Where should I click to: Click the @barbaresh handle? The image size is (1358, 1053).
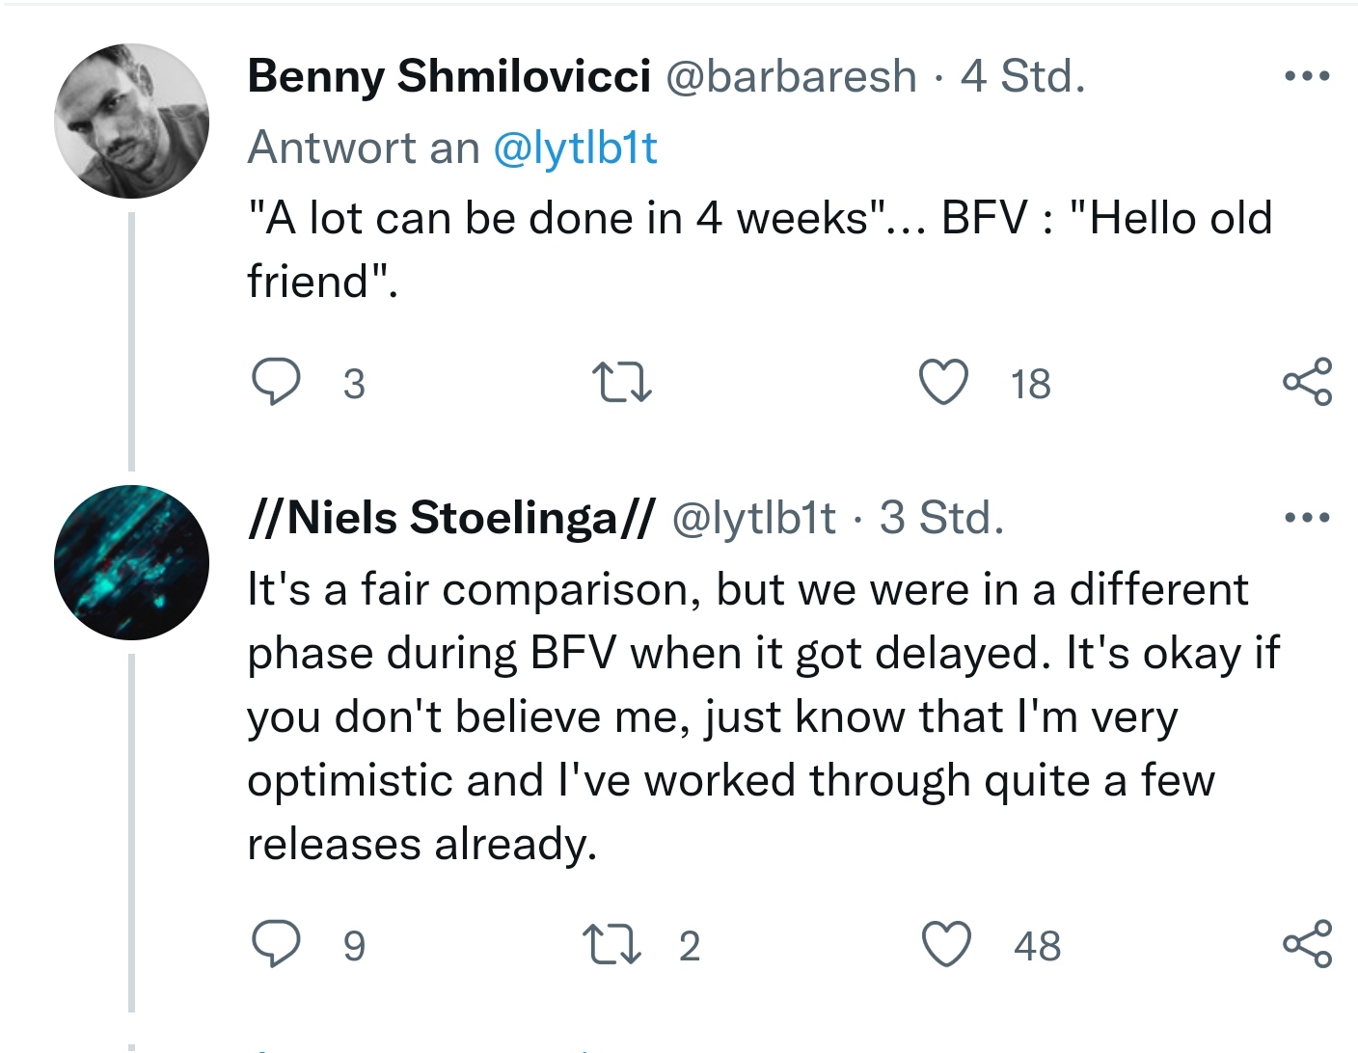(x=791, y=76)
